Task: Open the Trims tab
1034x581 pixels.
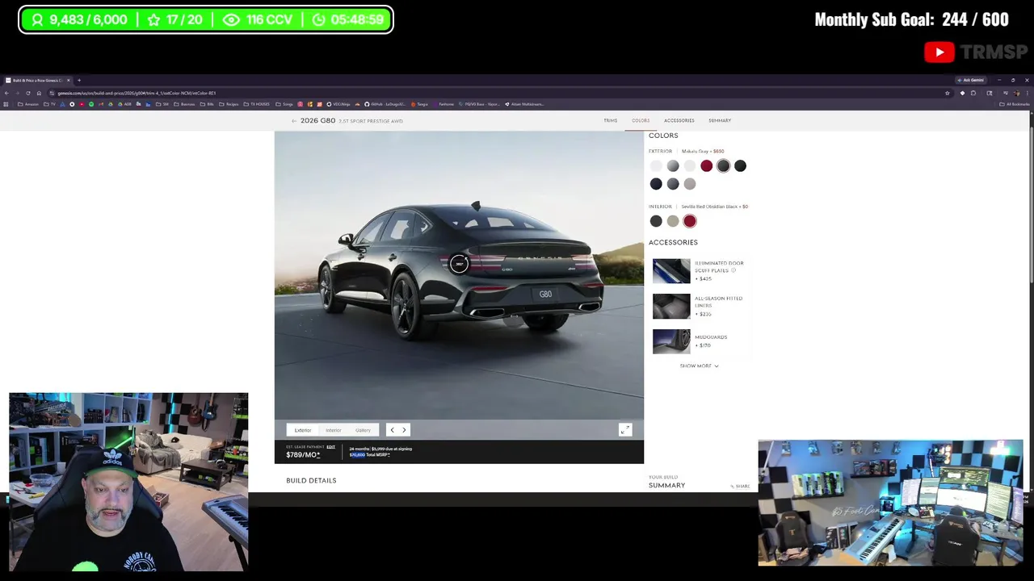Action: click(x=610, y=121)
